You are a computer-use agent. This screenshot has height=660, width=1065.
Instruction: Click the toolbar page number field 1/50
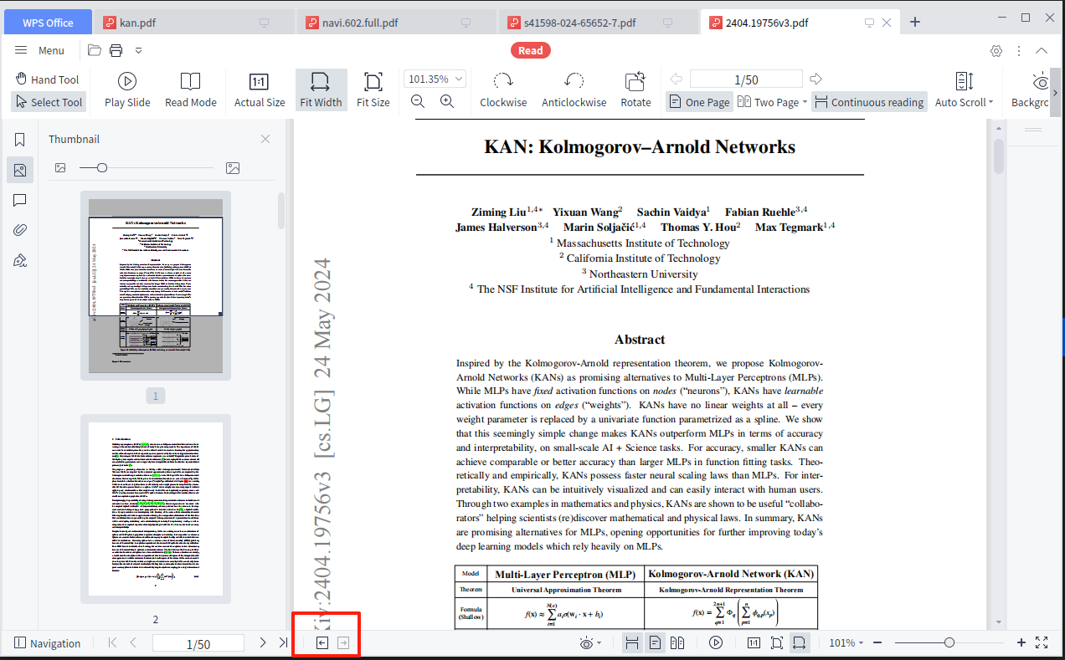coord(746,79)
